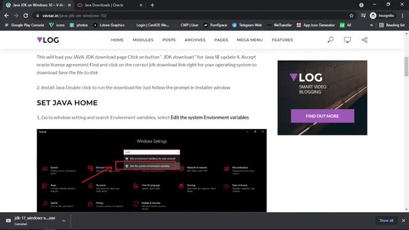Screen dimensions: 409x230
Task: Click the share icon in site header
Action: point(364,40)
